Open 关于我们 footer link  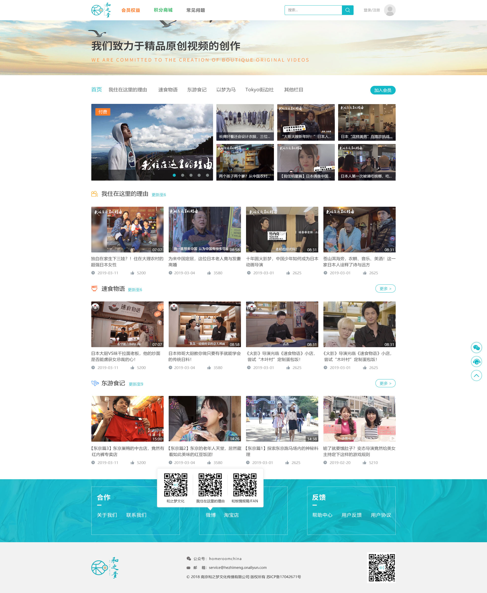[107, 515]
